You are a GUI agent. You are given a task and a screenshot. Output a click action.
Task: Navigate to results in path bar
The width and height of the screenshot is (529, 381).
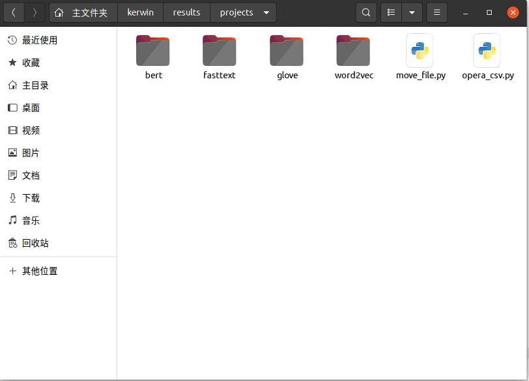tap(186, 13)
